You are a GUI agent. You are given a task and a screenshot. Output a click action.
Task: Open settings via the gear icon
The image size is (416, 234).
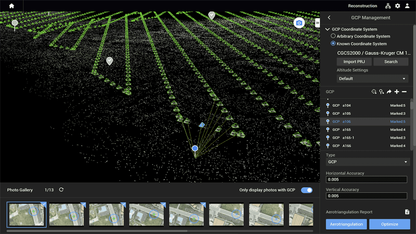tap(398, 6)
